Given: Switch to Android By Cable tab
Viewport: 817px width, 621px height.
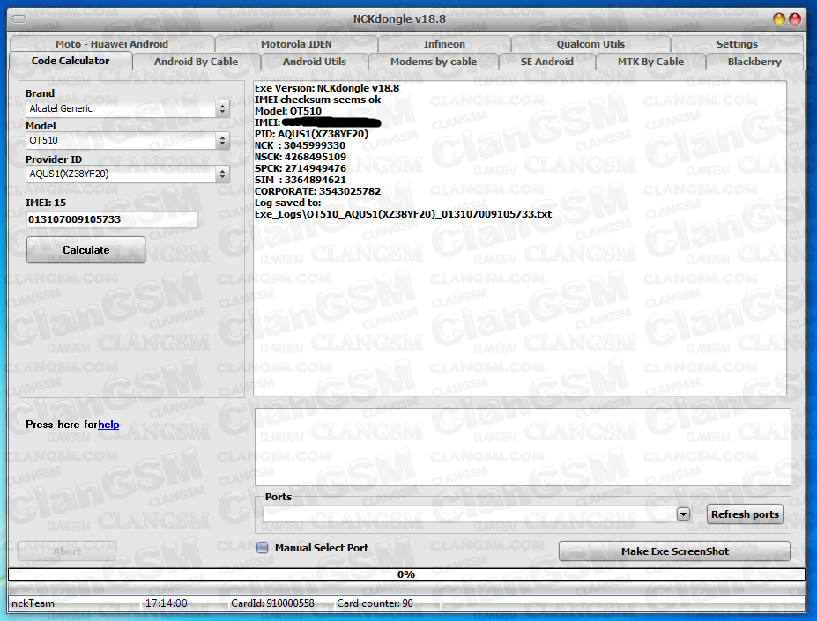Looking at the screenshot, I should (x=196, y=62).
